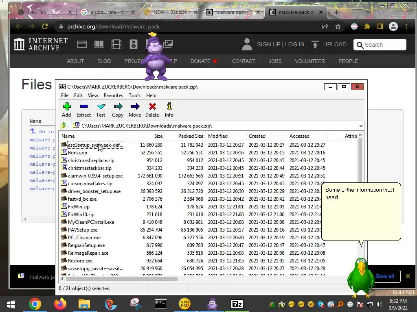This screenshot has height=312, width=417.
Task: Switch to the andrew tate Google tab
Action: click(108, 12)
